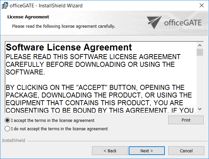Select "I accept the terms" radio button
209x159 pixels.
(x=7, y=120)
